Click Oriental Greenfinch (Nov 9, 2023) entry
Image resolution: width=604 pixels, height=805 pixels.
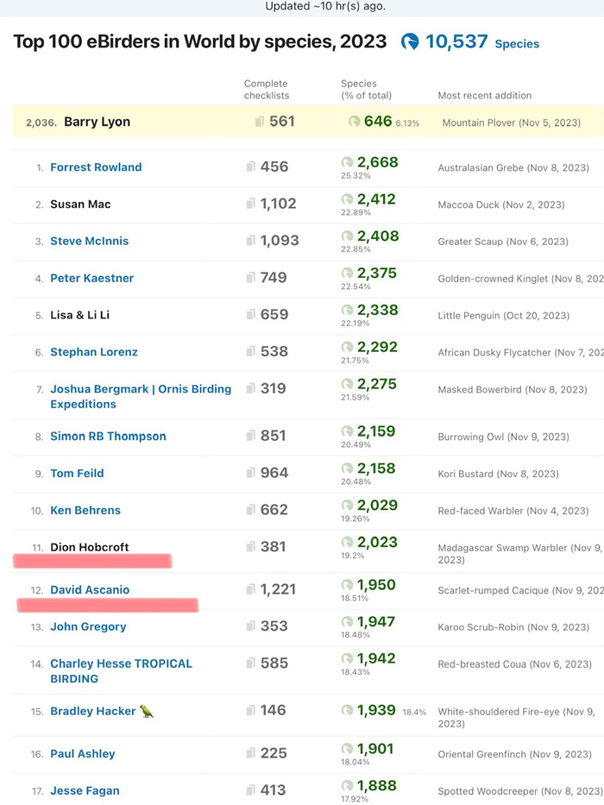point(514,754)
